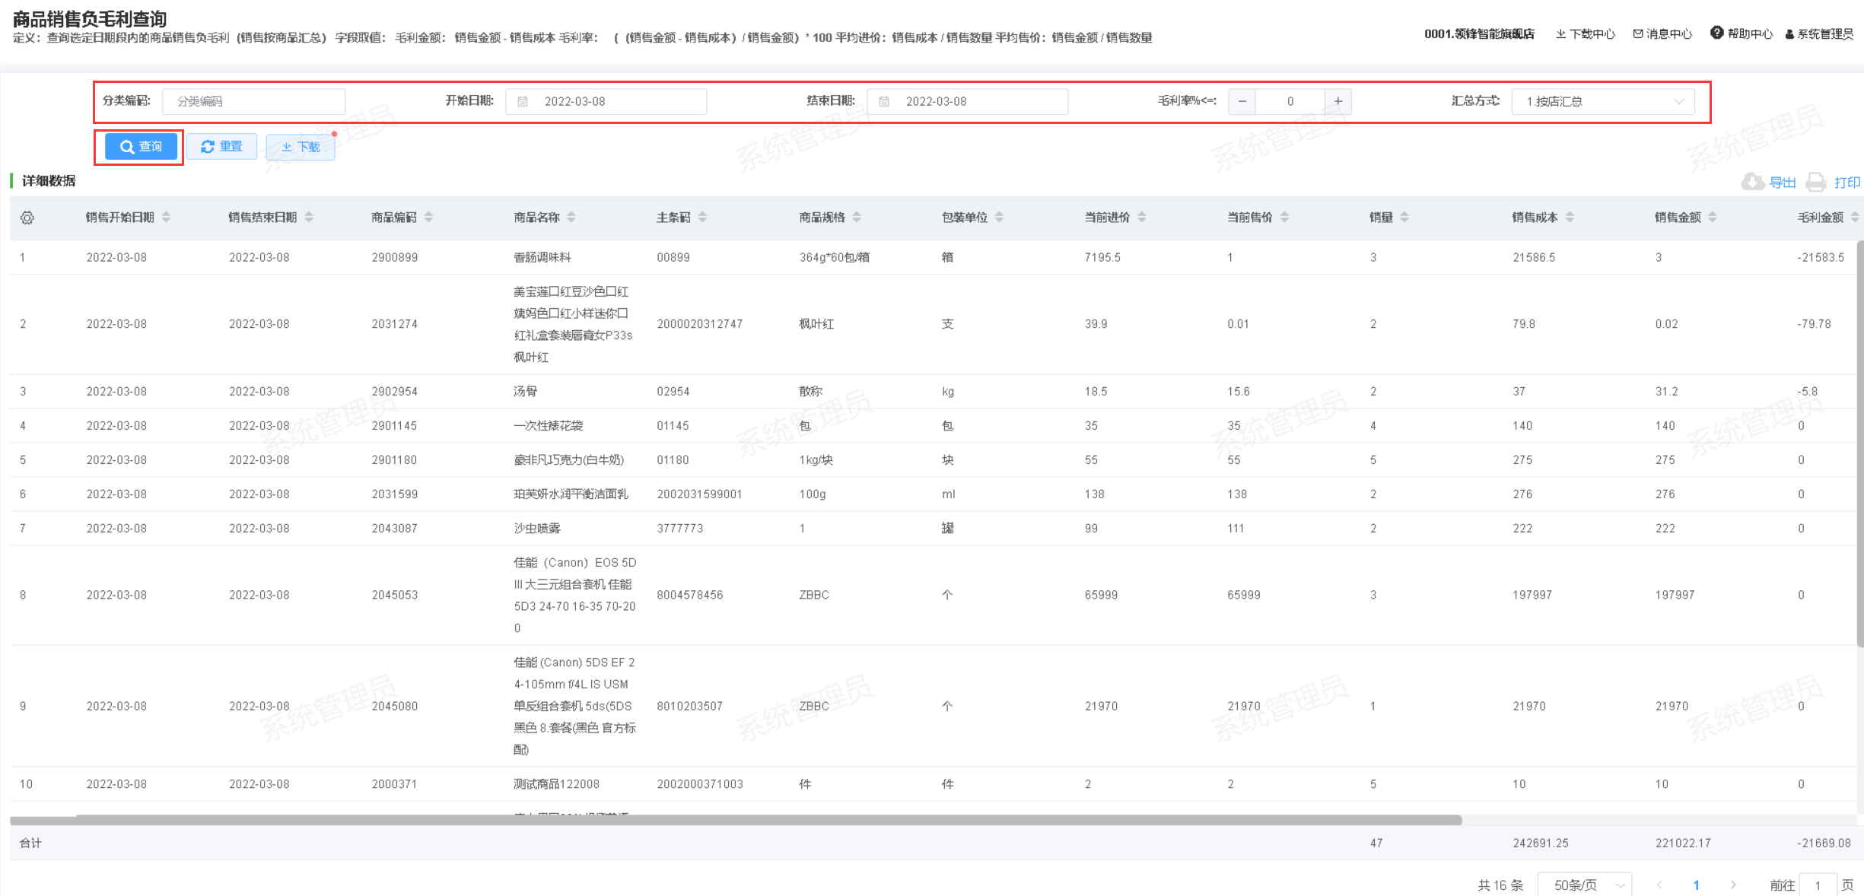This screenshot has width=1864, height=896.
Task: Sort by the 商品编码 column arrows
Action: [x=429, y=218]
